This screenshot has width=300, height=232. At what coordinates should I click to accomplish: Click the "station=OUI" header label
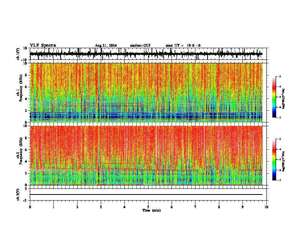pyautogui.click(x=140, y=45)
